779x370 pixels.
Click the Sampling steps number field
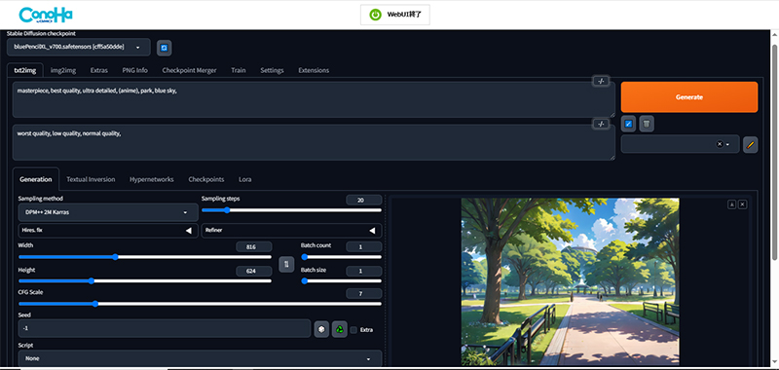point(363,201)
